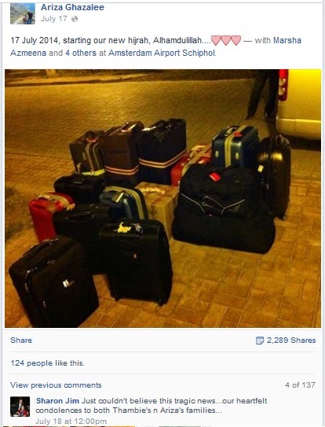Visit Sharon Jim's profile name link

[57, 401]
